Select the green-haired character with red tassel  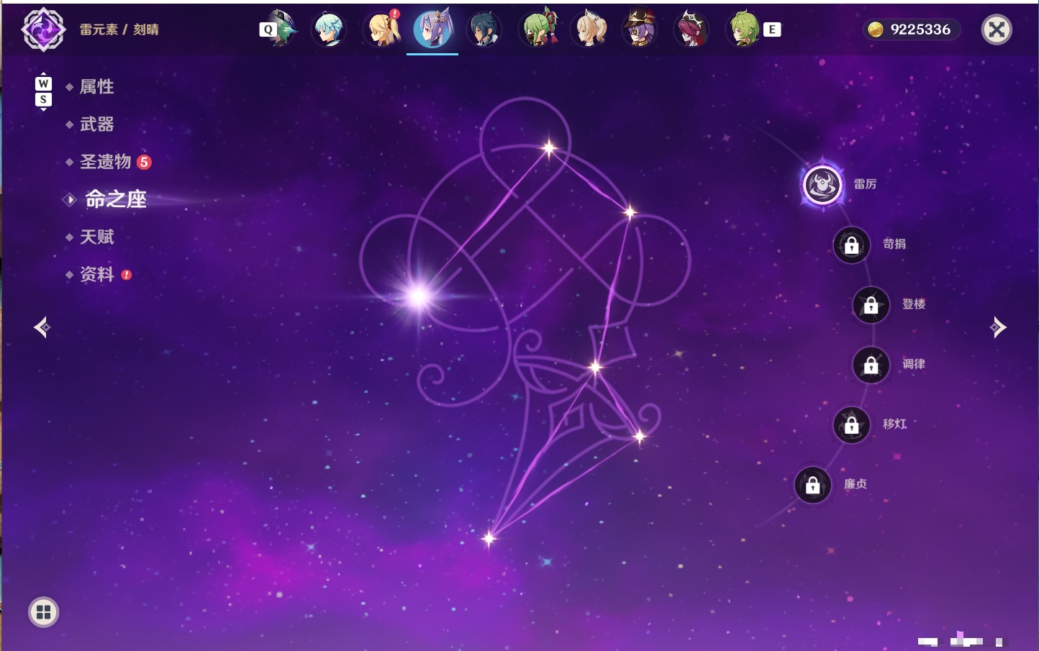pos(537,29)
